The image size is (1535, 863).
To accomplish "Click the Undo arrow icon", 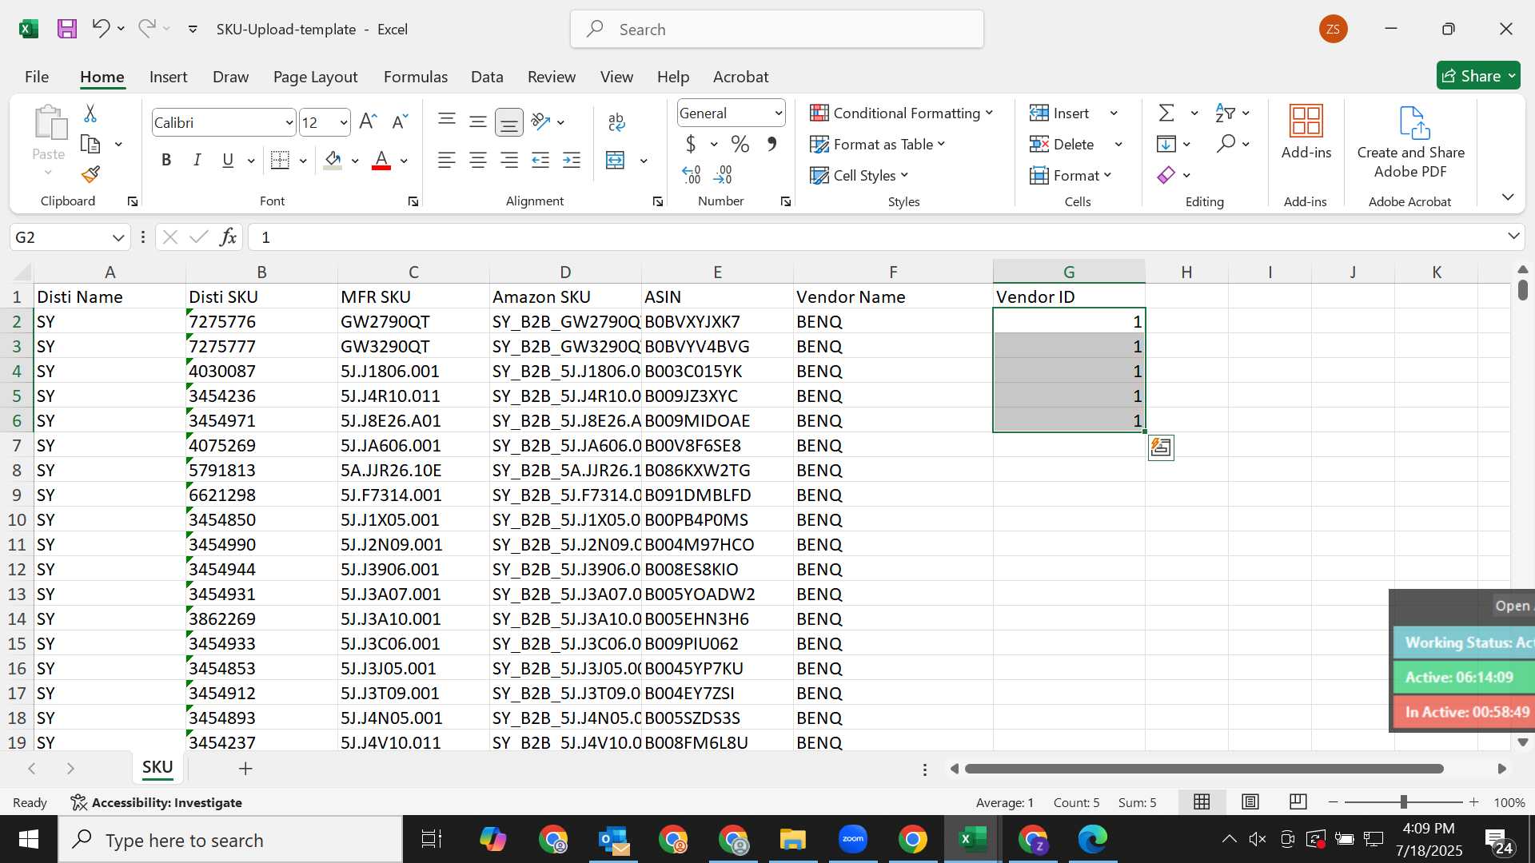I will point(101,29).
